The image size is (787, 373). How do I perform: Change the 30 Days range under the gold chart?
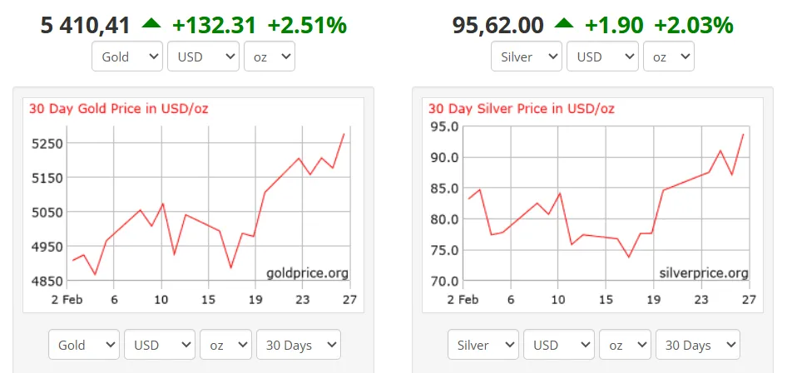pyautogui.click(x=299, y=345)
